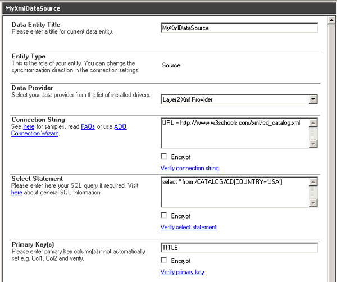Screen dimensions: 337x282
Task: Toggle Encrypt checkbox under Primary Key field
Action: point(164,261)
